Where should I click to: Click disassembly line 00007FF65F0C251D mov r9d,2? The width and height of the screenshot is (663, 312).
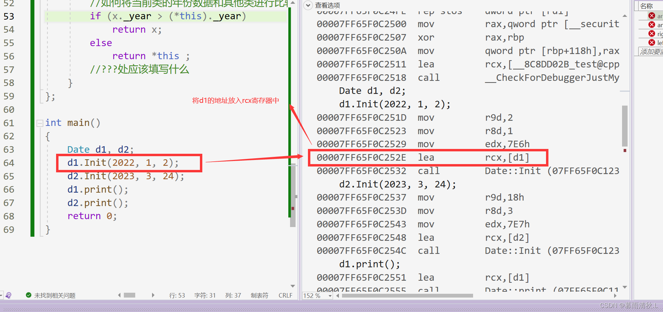coord(415,118)
